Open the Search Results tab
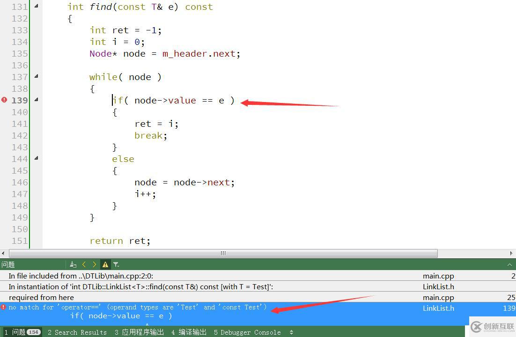This screenshot has width=516, height=337. click(77, 332)
